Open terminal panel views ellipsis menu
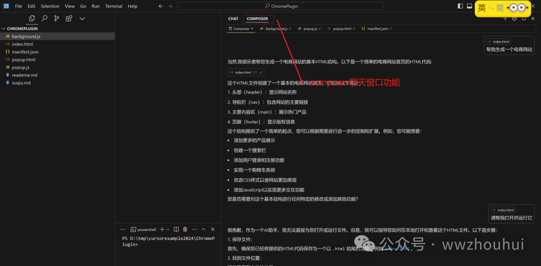 tap(123, 229)
